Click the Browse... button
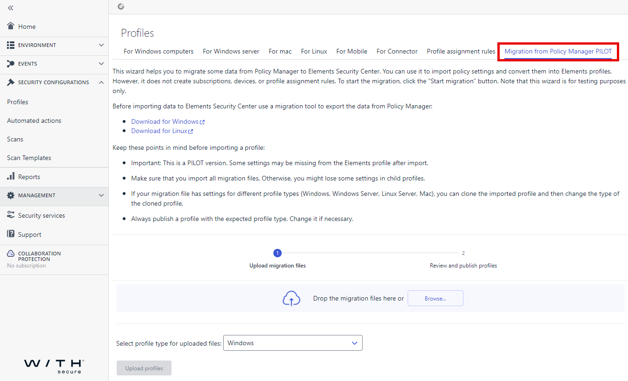This screenshot has height=381, width=628. [436, 298]
